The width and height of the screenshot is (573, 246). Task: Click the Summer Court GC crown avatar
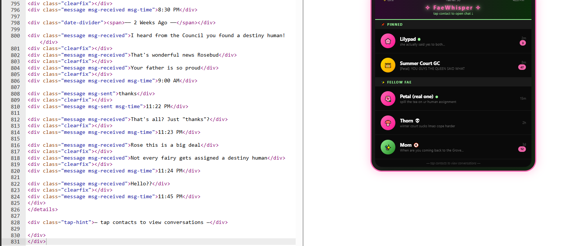pyautogui.click(x=388, y=65)
